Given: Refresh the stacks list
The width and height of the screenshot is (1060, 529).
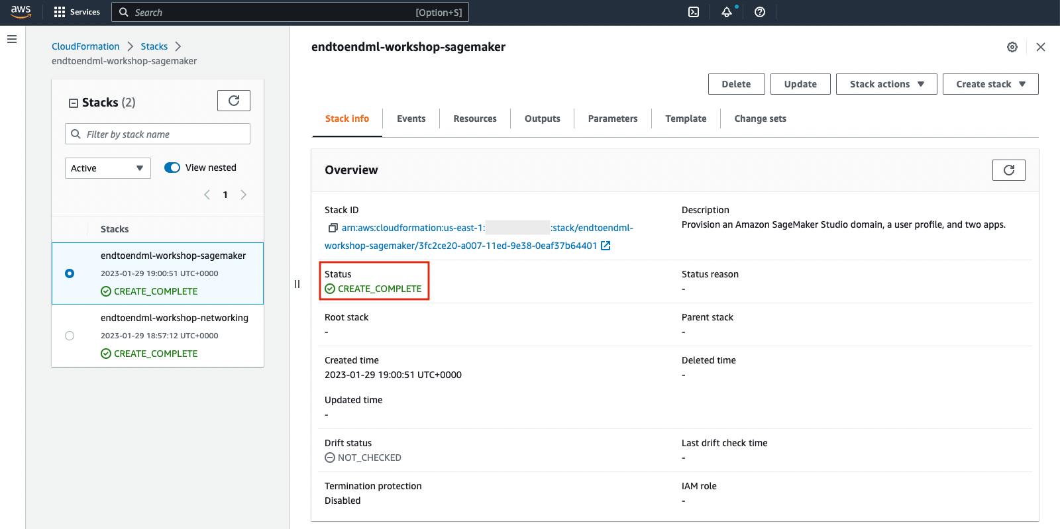Looking at the screenshot, I should [x=234, y=101].
